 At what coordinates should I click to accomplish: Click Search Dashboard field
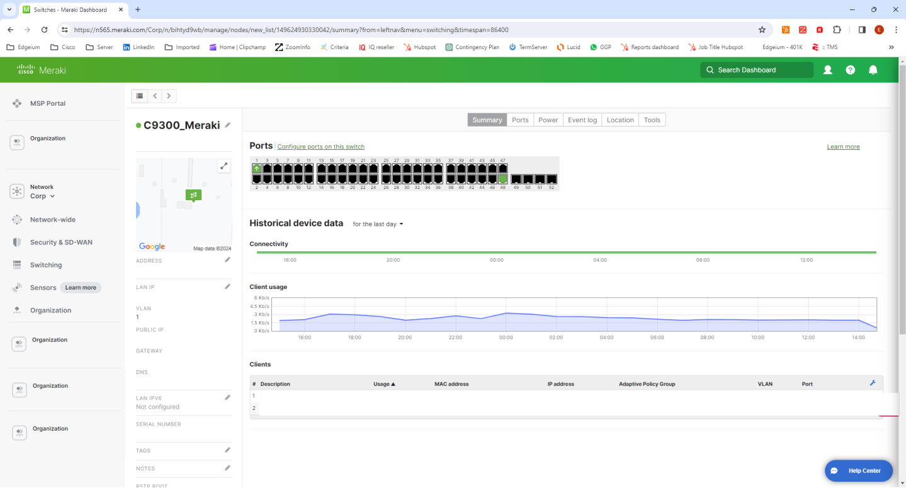[757, 70]
